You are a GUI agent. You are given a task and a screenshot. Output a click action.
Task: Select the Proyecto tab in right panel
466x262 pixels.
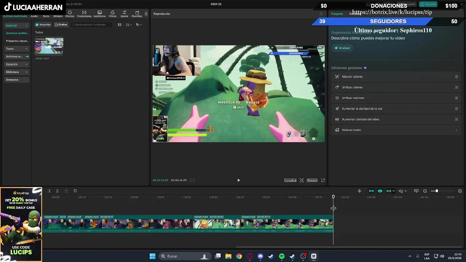tap(337, 14)
